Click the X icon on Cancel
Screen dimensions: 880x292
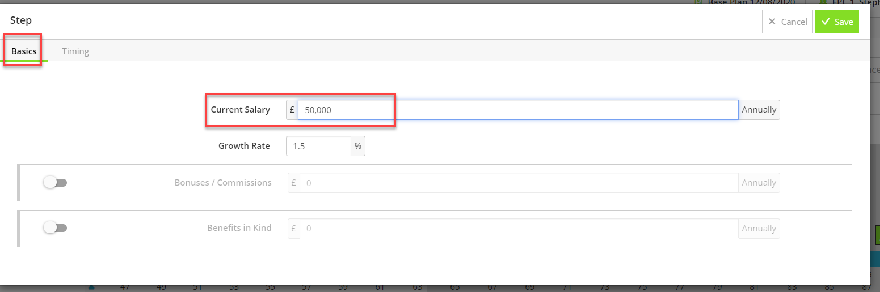pos(772,22)
